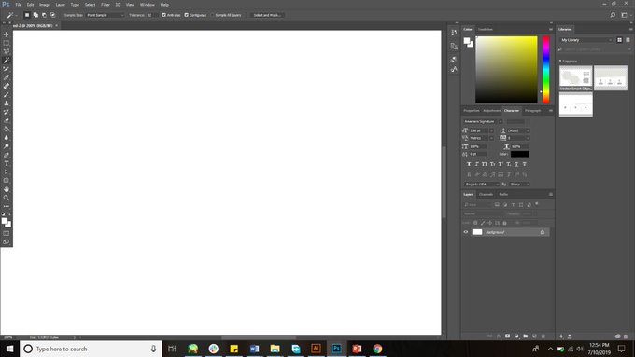The image size is (635, 357).
Task: Select the Clone Stamp tool
Action: point(7,103)
